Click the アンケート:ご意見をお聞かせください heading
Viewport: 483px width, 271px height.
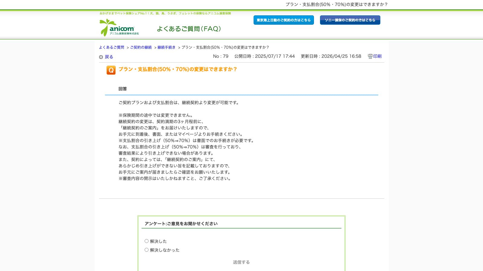coord(181,224)
